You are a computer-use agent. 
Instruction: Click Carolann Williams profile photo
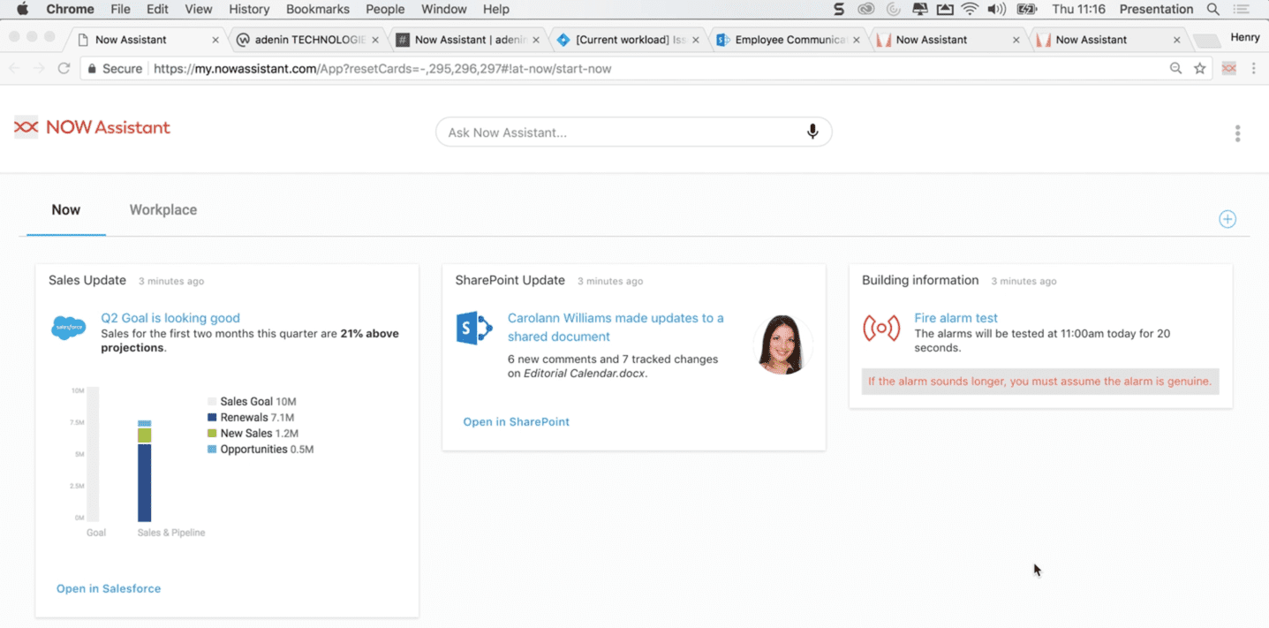(x=783, y=344)
